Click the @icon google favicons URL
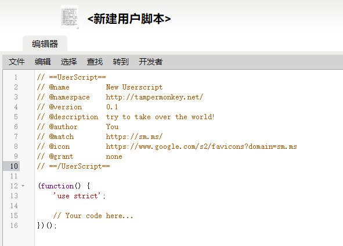This screenshot has height=246, width=343. [201, 147]
